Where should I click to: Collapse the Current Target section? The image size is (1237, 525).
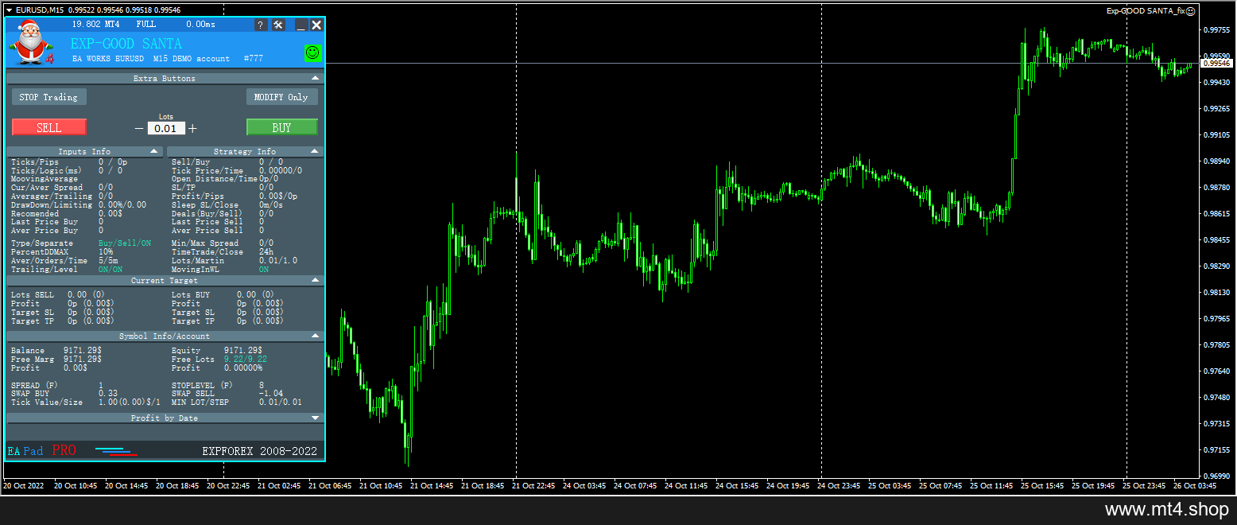(316, 280)
